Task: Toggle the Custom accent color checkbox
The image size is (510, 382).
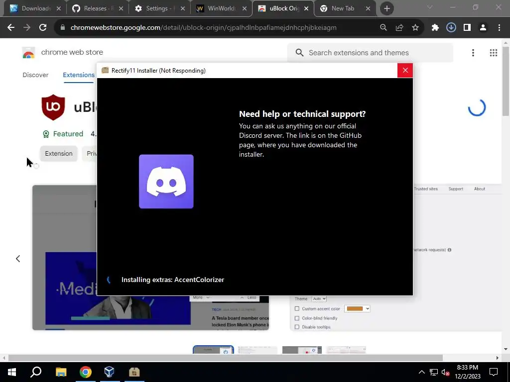Action: coord(297,309)
